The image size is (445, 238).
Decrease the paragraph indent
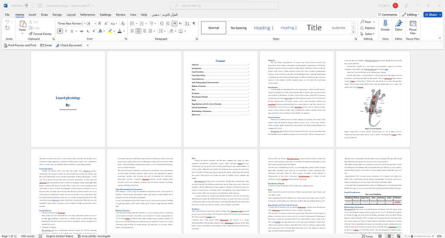point(162,23)
